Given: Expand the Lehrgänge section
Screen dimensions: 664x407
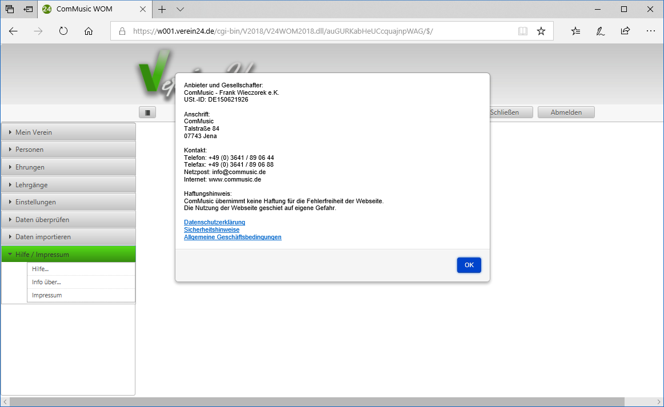Looking at the screenshot, I should [68, 184].
